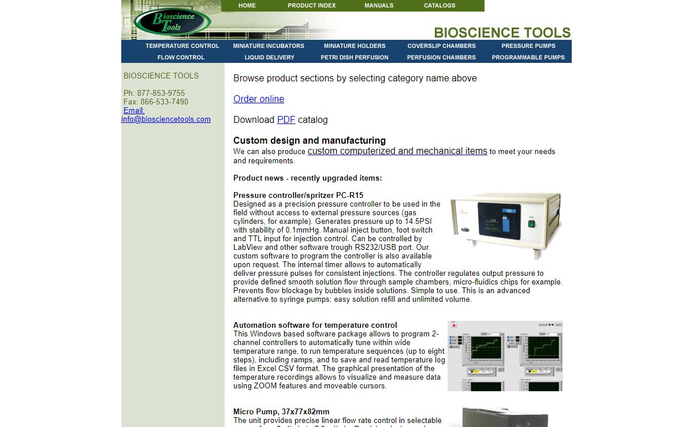Click the Micro Pump product photo
Screen dimensions: 693x427
[505, 417]
